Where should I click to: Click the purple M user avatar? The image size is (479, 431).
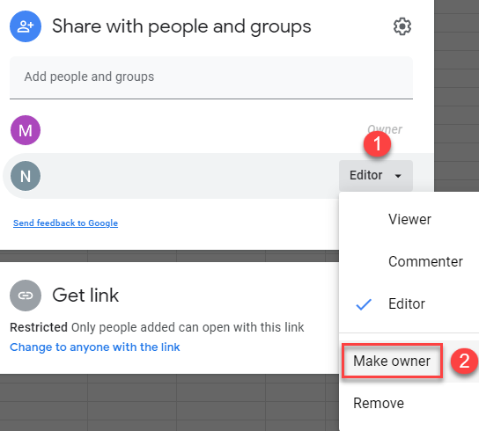coord(26,130)
